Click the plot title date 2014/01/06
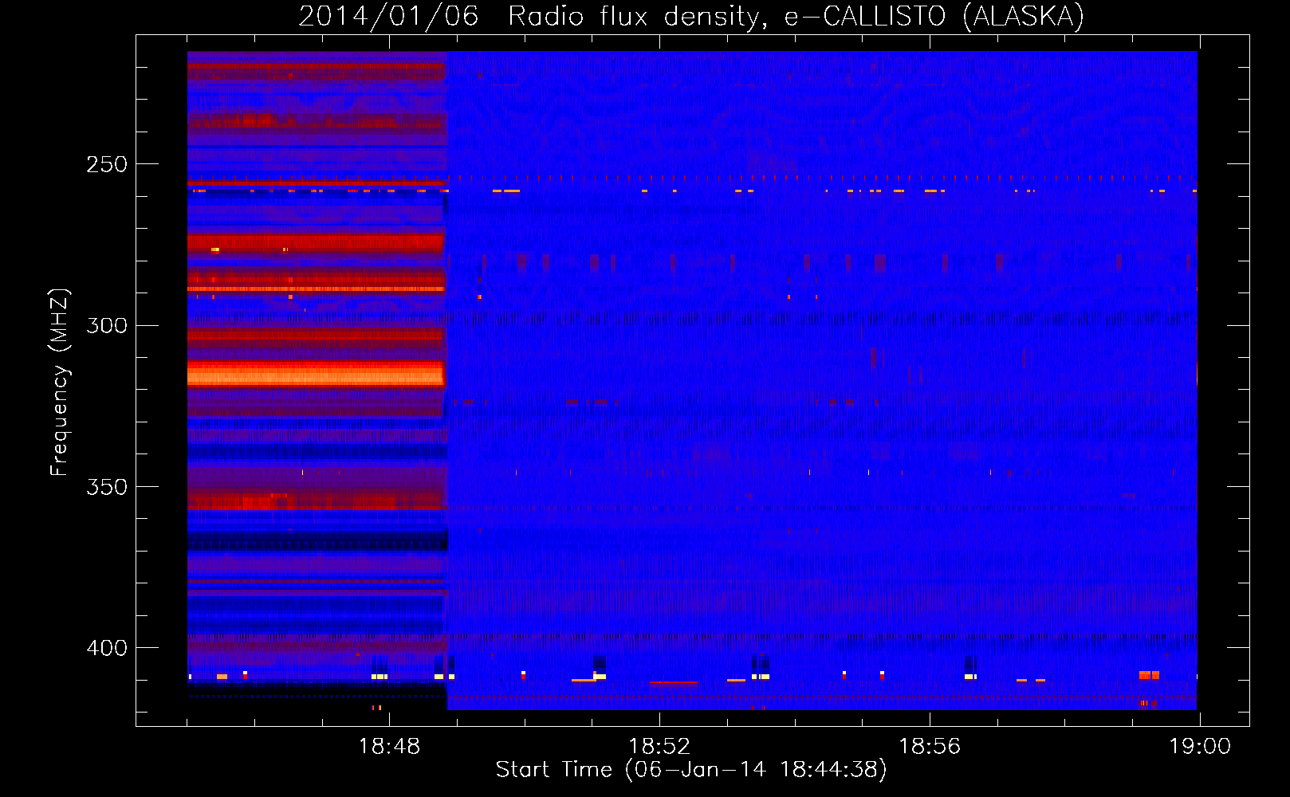The width and height of the screenshot is (1290, 797). click(x=388, y=16)
